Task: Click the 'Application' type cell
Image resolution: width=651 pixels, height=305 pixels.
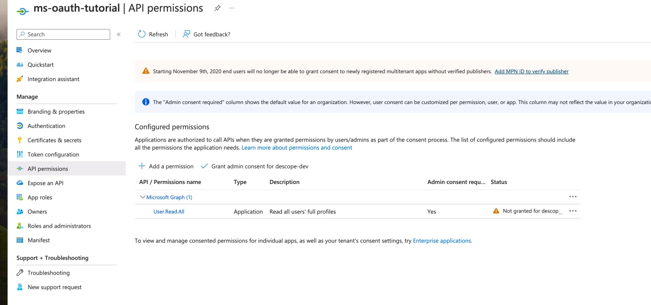Action: tap(248, 212)
